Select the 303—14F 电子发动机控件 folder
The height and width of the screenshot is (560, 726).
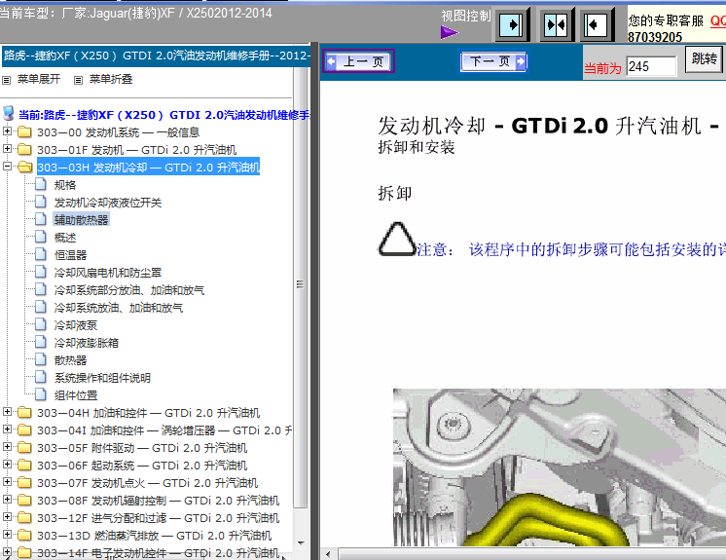[158, 552]
